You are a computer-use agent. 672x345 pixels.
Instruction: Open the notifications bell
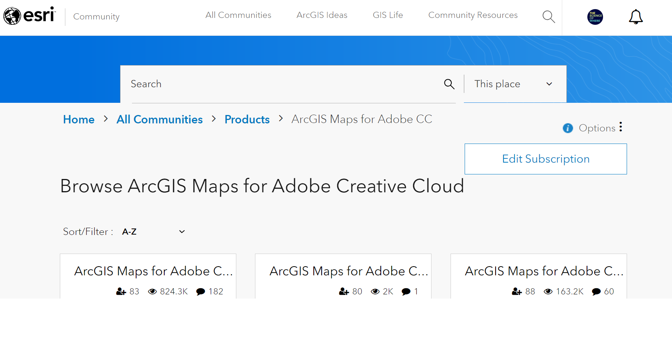pos(635,16)
